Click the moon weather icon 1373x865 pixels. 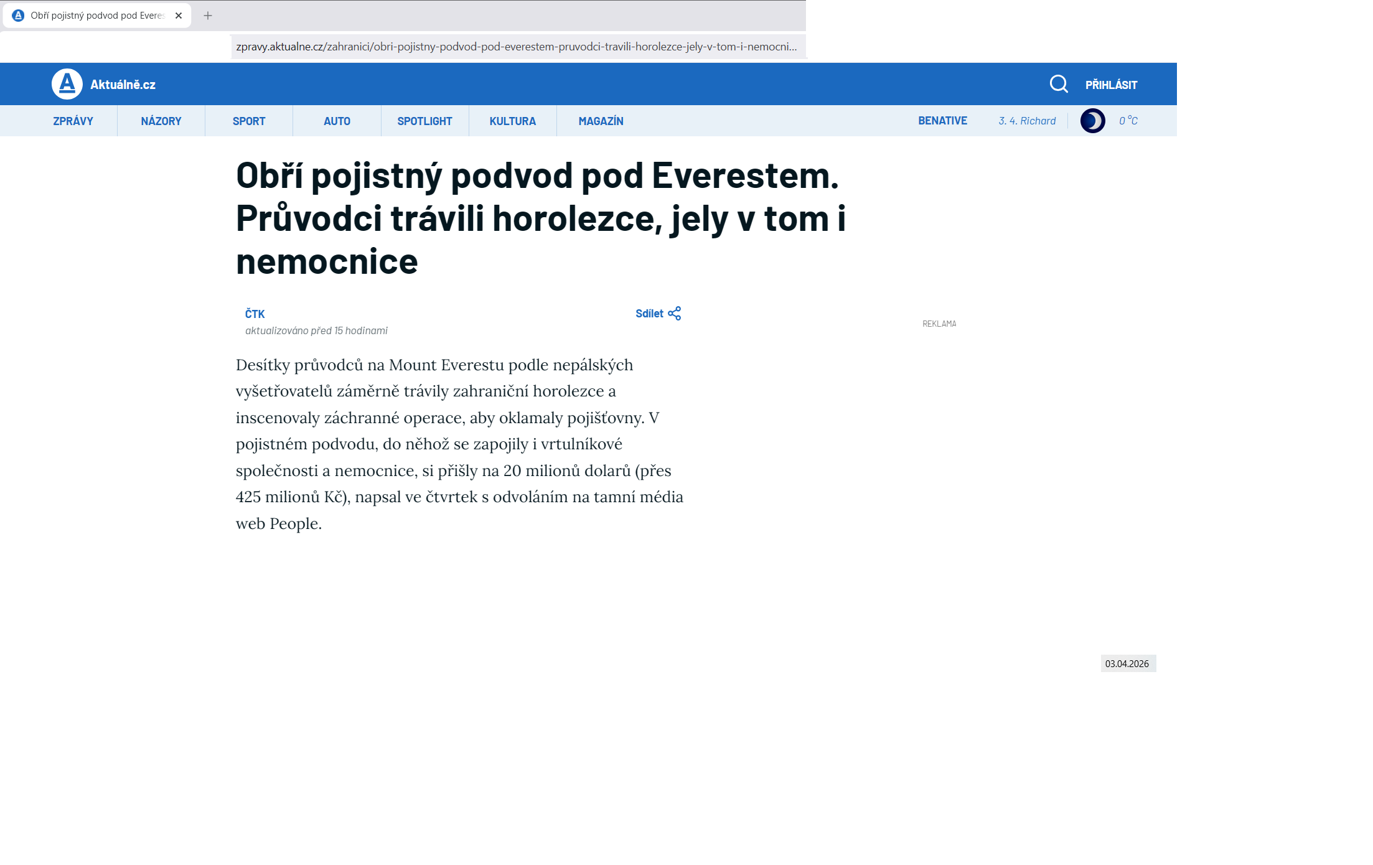(1092, 121)
